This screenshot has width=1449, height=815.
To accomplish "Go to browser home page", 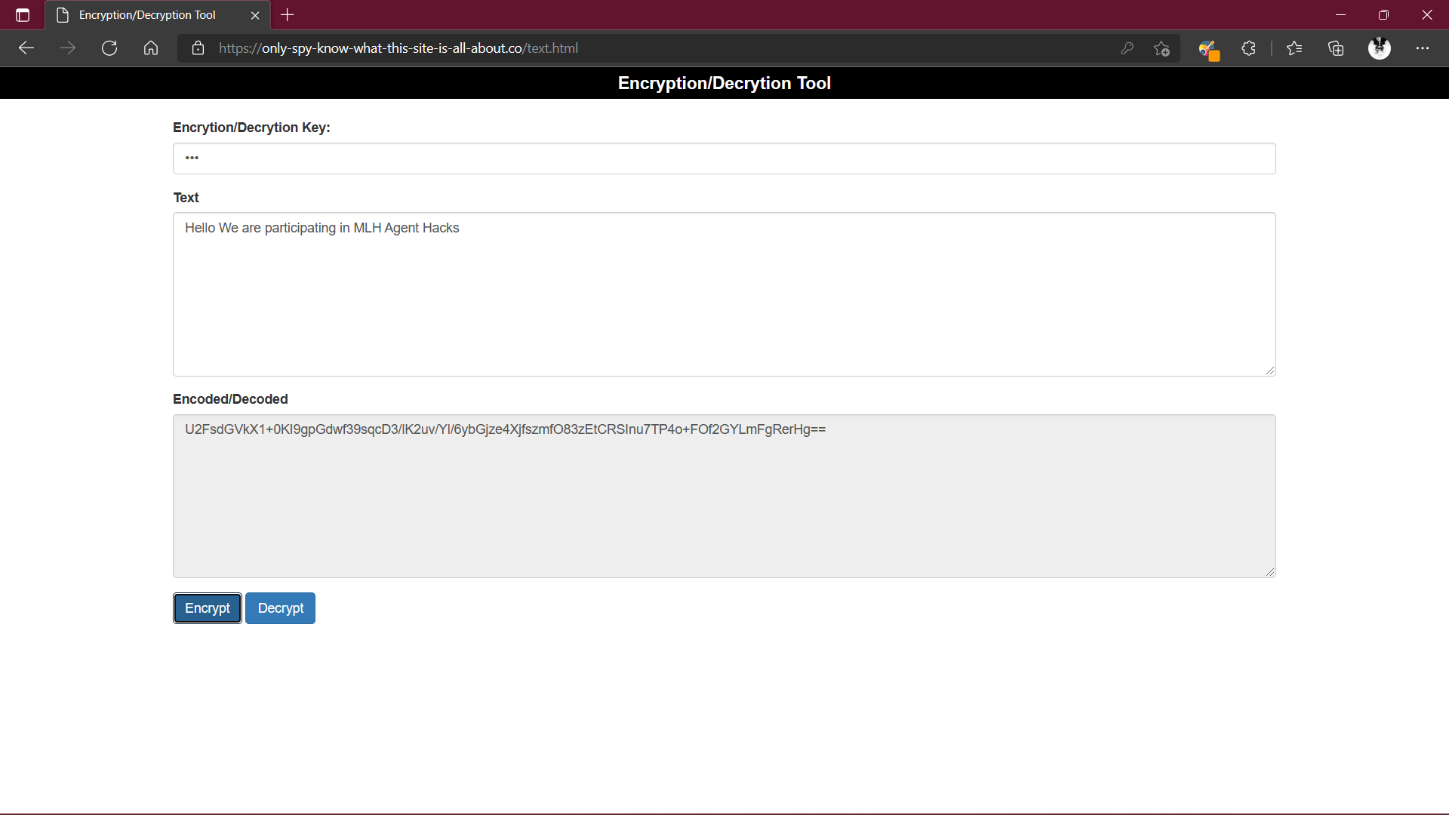I will [x=151, y=48].
